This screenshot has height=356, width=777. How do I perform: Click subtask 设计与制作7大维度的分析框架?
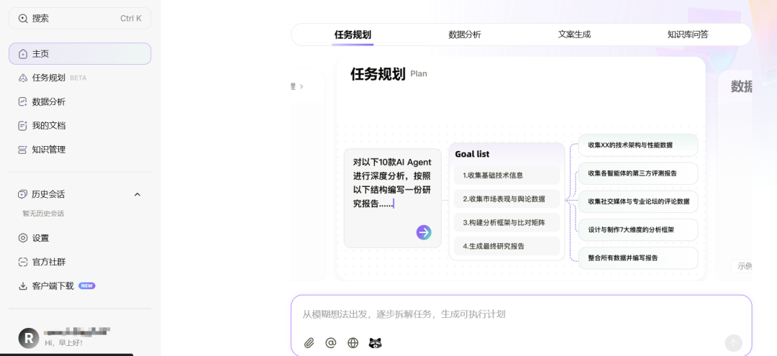click(x=638, y=229)
